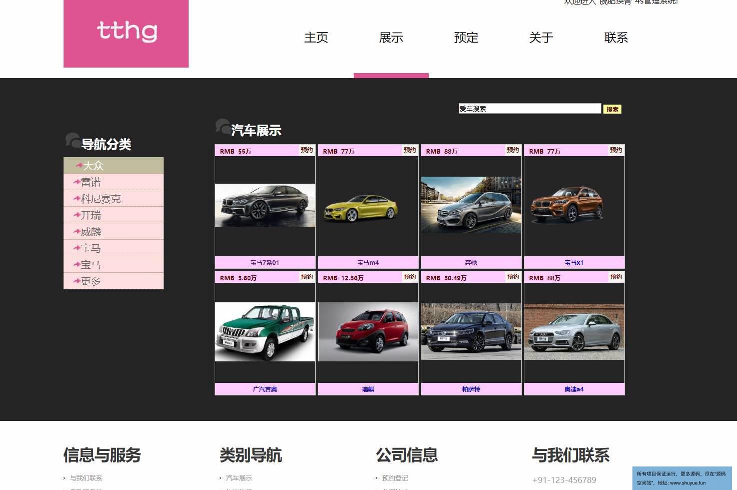737x490 pixels.
Task: Click 预约 on the 瑞麒 card
Action: pyautogui.click(x=410, y=277)
